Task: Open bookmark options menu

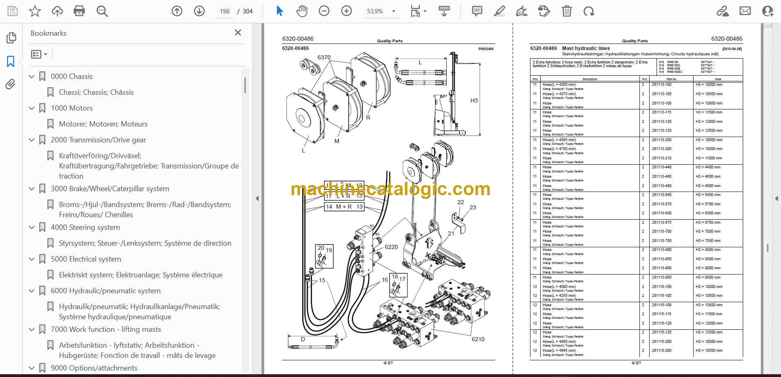Action: (x=39, y=54)
